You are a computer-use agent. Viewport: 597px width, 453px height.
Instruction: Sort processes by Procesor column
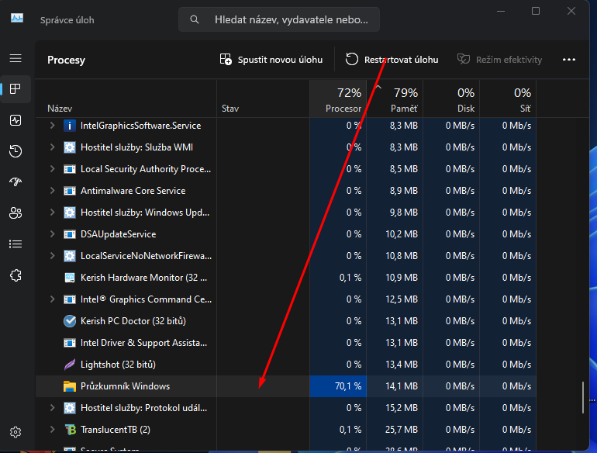coord(338,100)
